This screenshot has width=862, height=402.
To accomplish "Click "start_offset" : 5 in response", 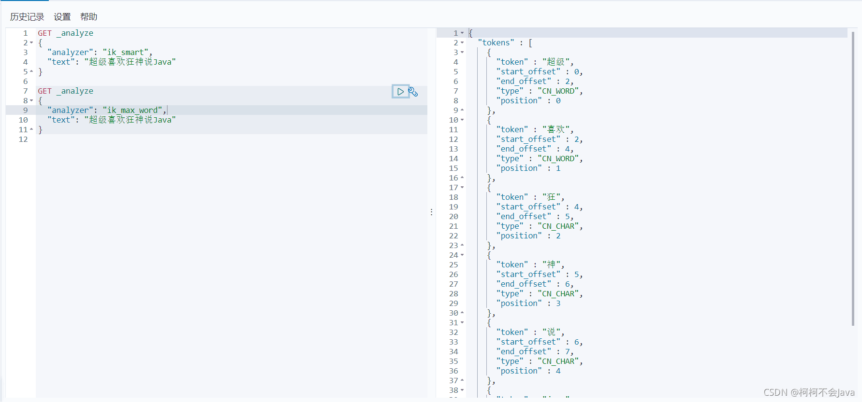I will coord(540,275).
